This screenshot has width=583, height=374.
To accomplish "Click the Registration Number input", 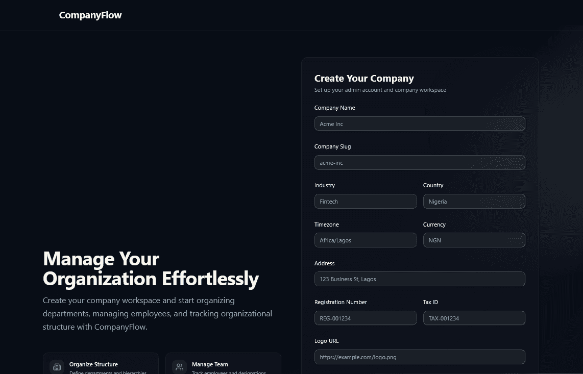I will coord(365,318).
